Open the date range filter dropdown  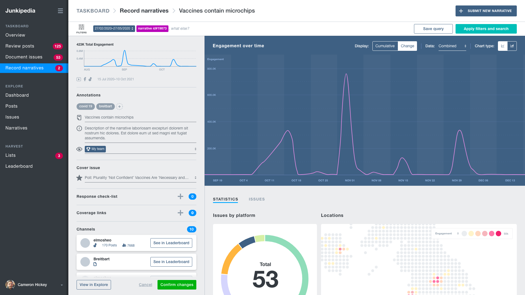(x=114, y=29)
